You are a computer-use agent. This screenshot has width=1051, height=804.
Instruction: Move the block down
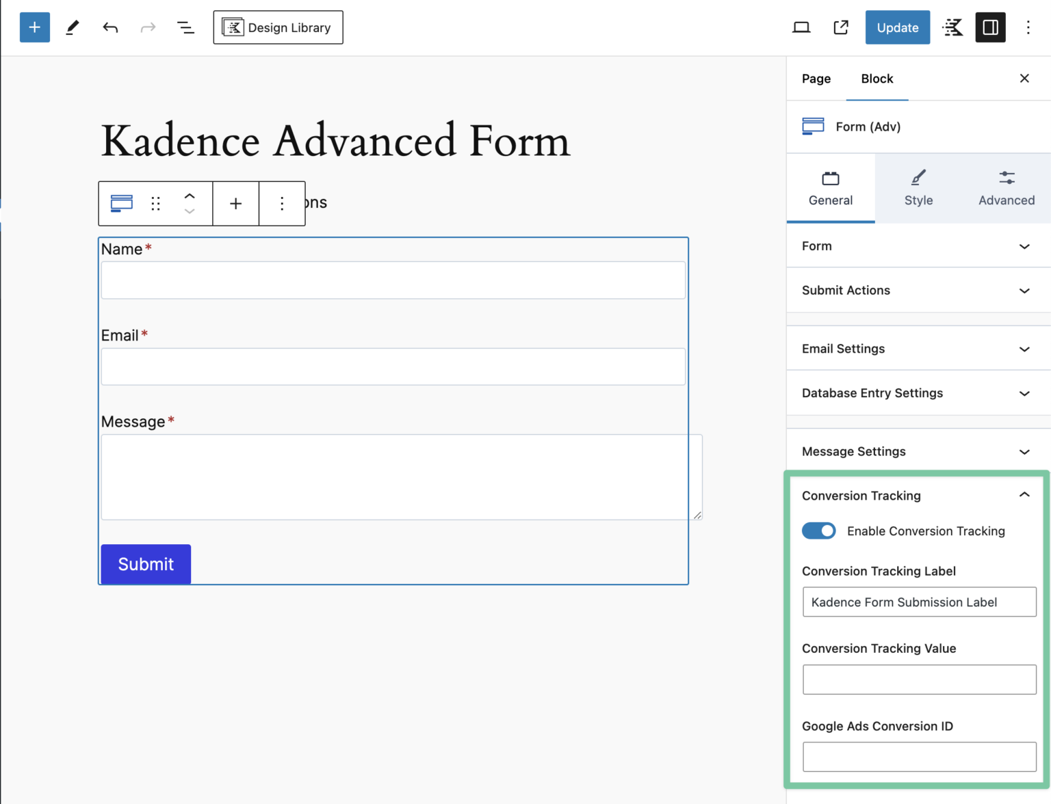point(190,211)
